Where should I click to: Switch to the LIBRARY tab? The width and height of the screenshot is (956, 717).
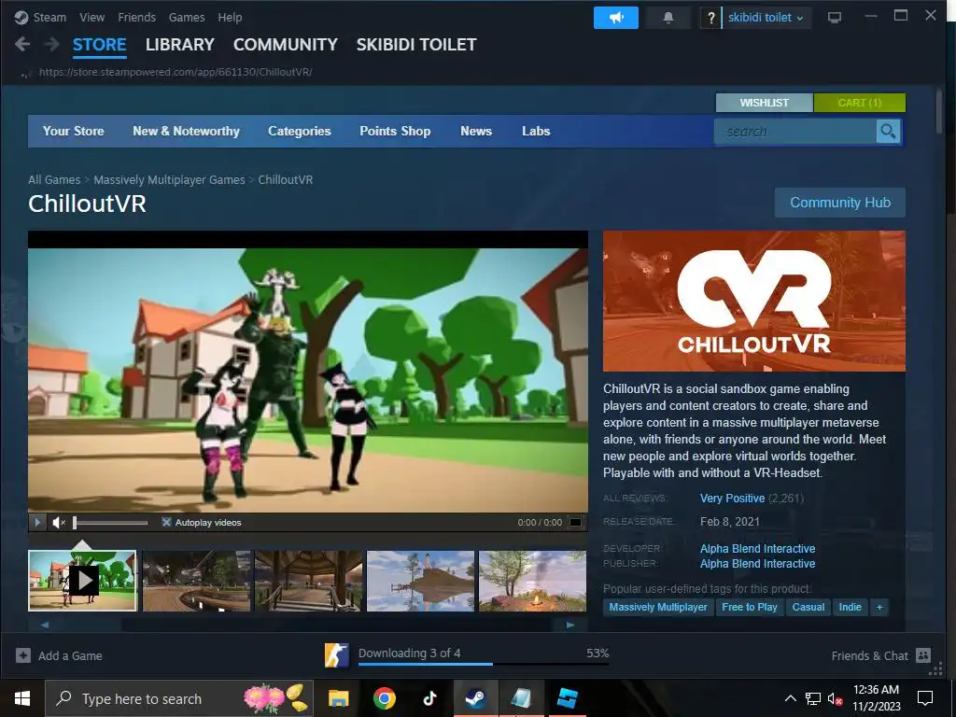coord(180,45)
